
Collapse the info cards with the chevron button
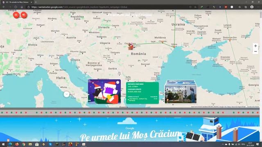coord(66,94)
